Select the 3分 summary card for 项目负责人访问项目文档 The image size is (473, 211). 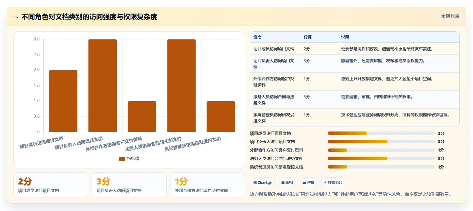[129, 185]
